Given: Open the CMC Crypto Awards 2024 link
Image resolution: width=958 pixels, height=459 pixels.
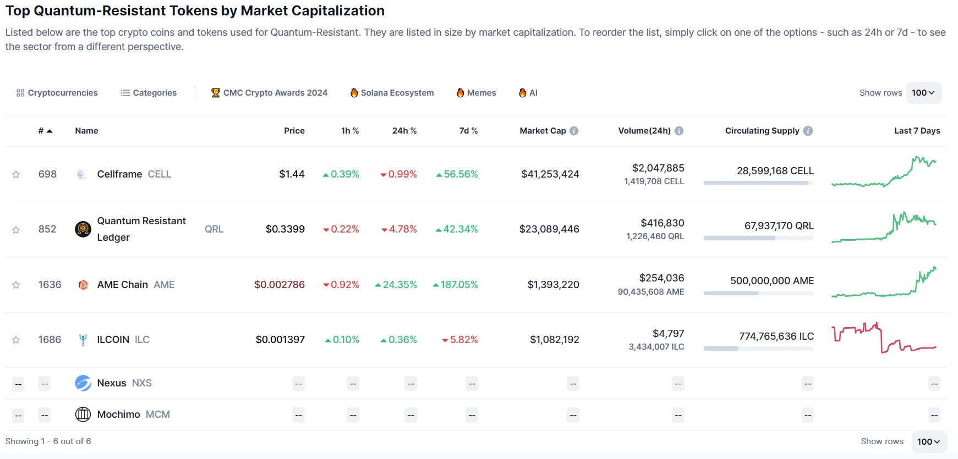Looking at the screenshot, I should pyautogui.click(x=269, y=93).
